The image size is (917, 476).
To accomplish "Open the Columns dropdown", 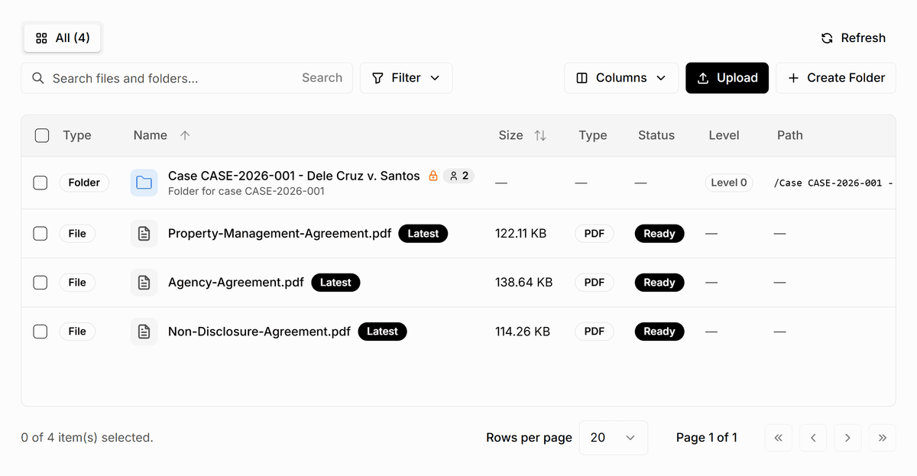I will click(x=621, y=77).
